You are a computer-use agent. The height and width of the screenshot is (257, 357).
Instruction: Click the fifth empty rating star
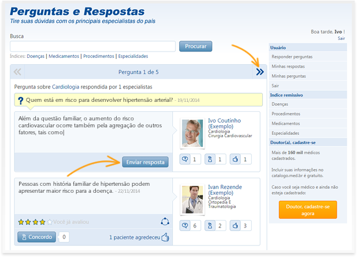pos(49,222)
